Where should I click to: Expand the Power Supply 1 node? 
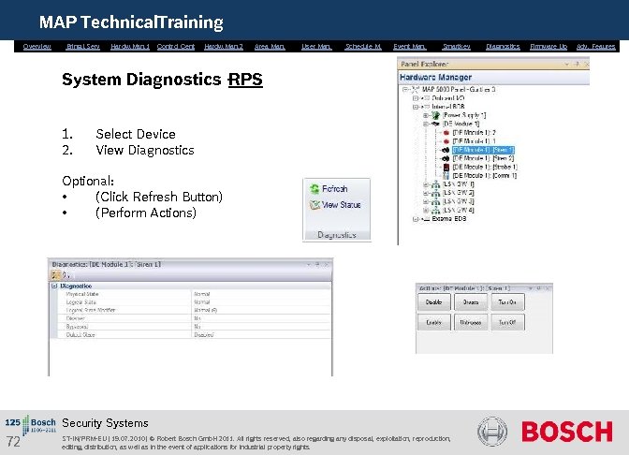click(x=426, y=115)
